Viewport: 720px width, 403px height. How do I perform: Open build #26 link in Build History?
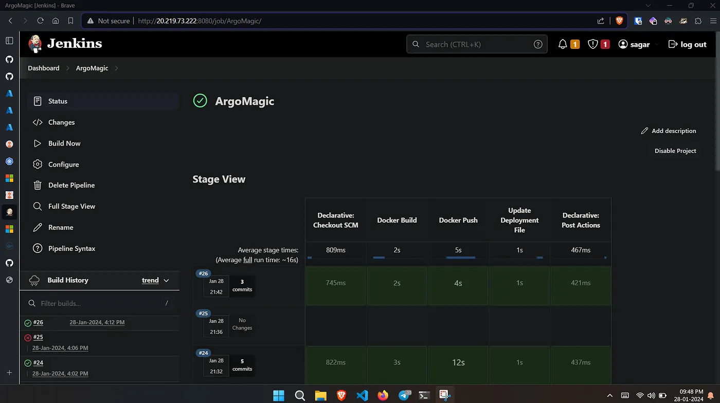tap(38, 322)
